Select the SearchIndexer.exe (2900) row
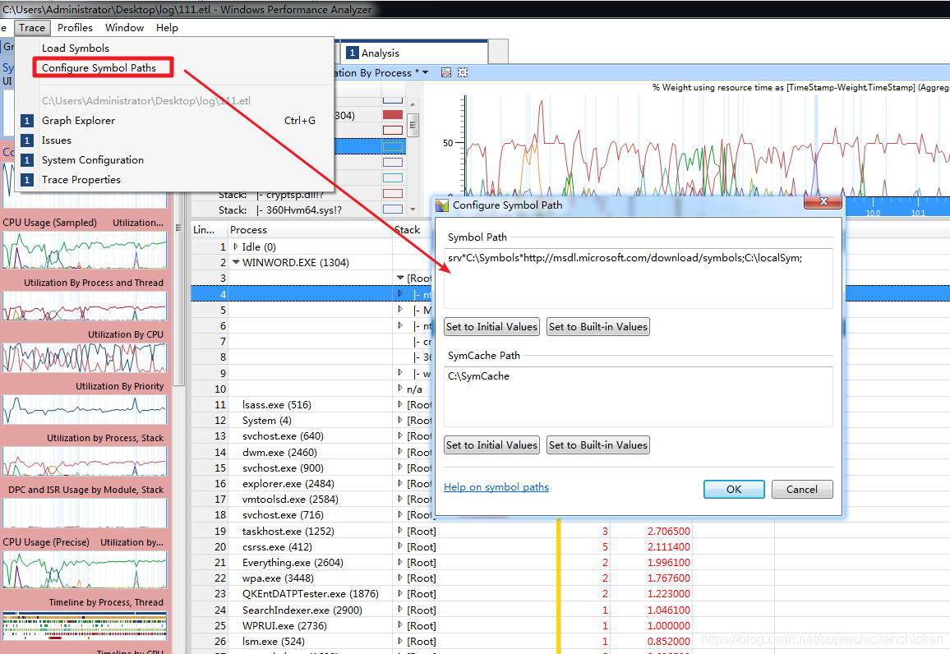The height and width of the screenshot is (654, 950). click(302, 610)
